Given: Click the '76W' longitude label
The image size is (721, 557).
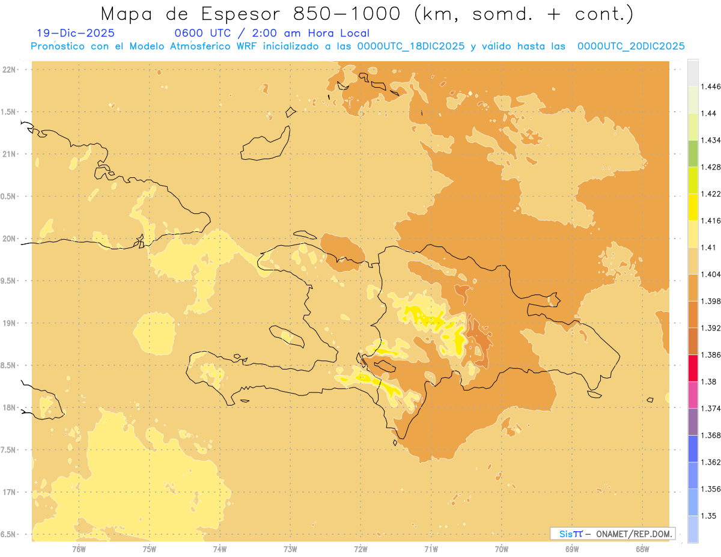Looking at the screenshot, I should click(79, 549).
